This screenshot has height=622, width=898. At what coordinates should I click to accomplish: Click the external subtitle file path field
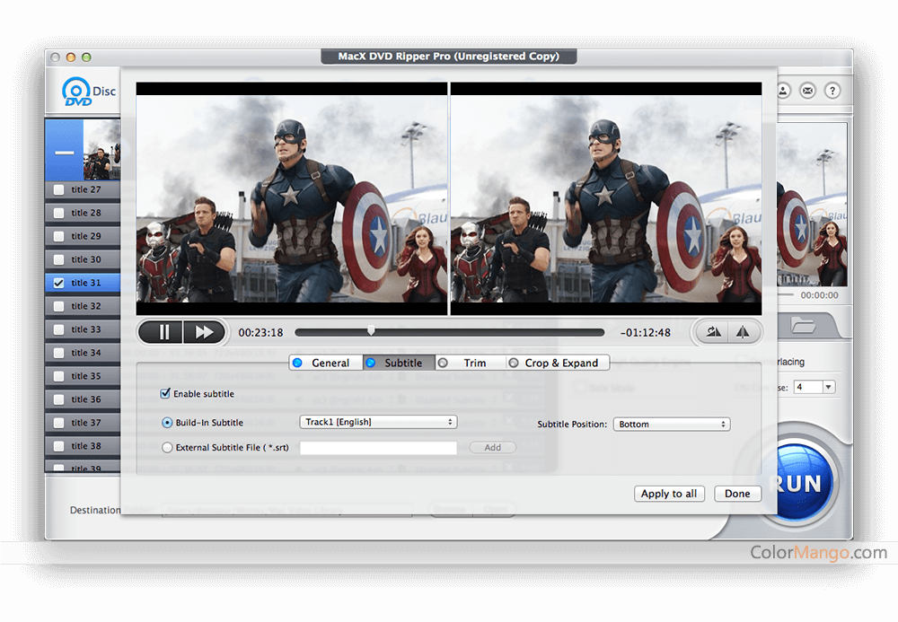point(378,448)
